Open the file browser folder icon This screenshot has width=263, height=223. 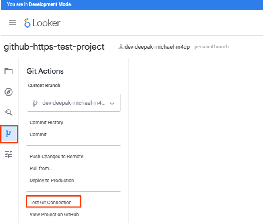[8, 71]
